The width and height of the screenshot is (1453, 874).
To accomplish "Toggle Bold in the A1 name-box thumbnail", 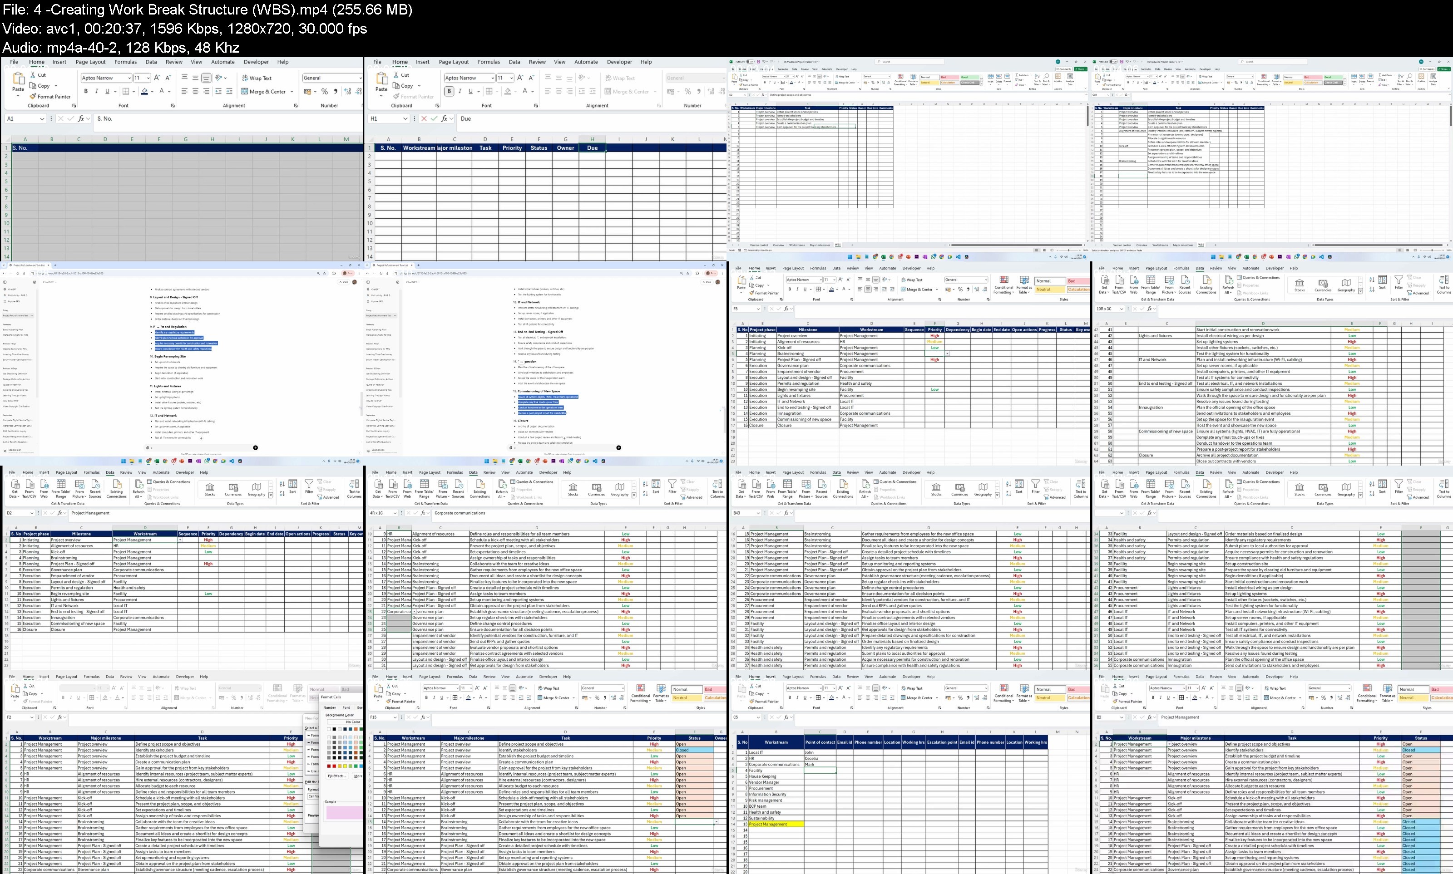I will tap(86, 91).
